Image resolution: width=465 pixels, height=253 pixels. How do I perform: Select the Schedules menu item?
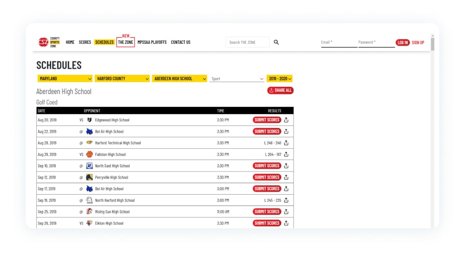[x=104, y=42]
